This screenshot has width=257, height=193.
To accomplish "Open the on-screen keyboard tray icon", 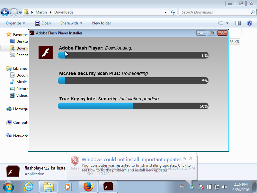I will [182, 187].
